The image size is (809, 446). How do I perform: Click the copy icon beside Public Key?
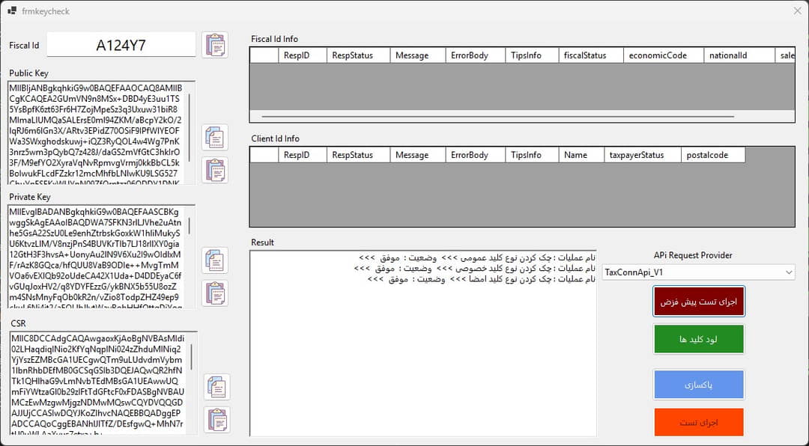[215, 138]
